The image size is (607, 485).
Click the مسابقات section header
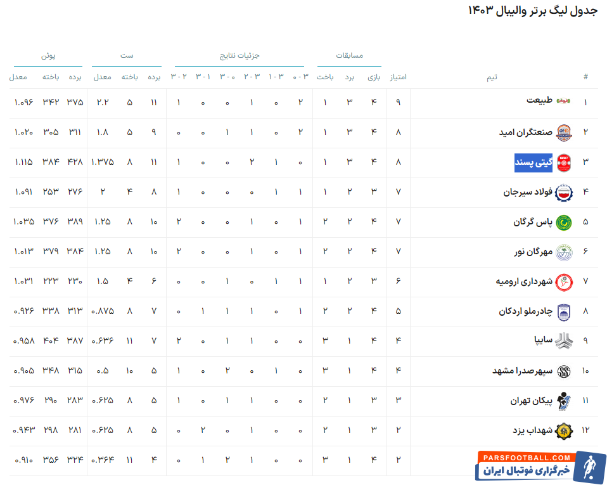pyautogui.click(x=350, y=56)
